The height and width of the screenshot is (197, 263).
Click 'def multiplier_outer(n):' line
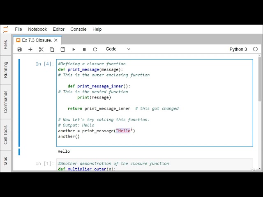click(87, 169)
